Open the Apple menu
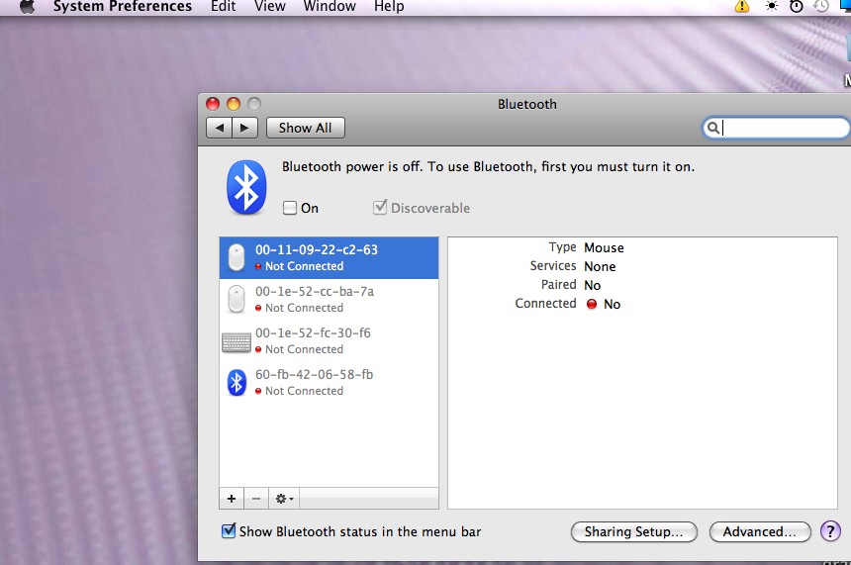The width and height of the screenshot is (851, 565). [27, 7]
